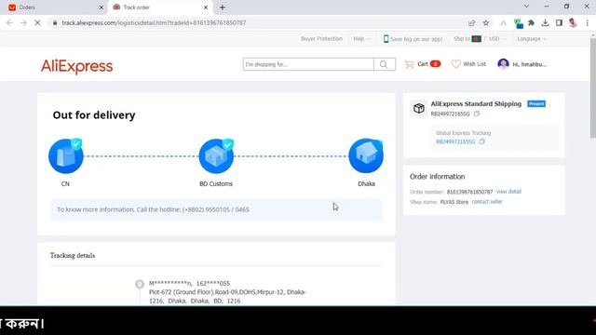Click the search magnifier button

click(385, 64)
